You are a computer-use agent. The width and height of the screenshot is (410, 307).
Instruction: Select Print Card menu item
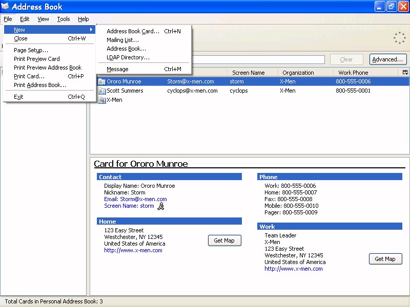point(50,76)
